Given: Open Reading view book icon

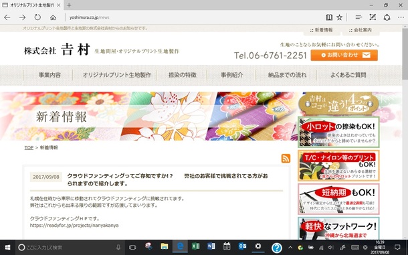Looking at the screenshot, I should point(329,17).
